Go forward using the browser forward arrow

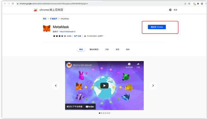[9, 3]
